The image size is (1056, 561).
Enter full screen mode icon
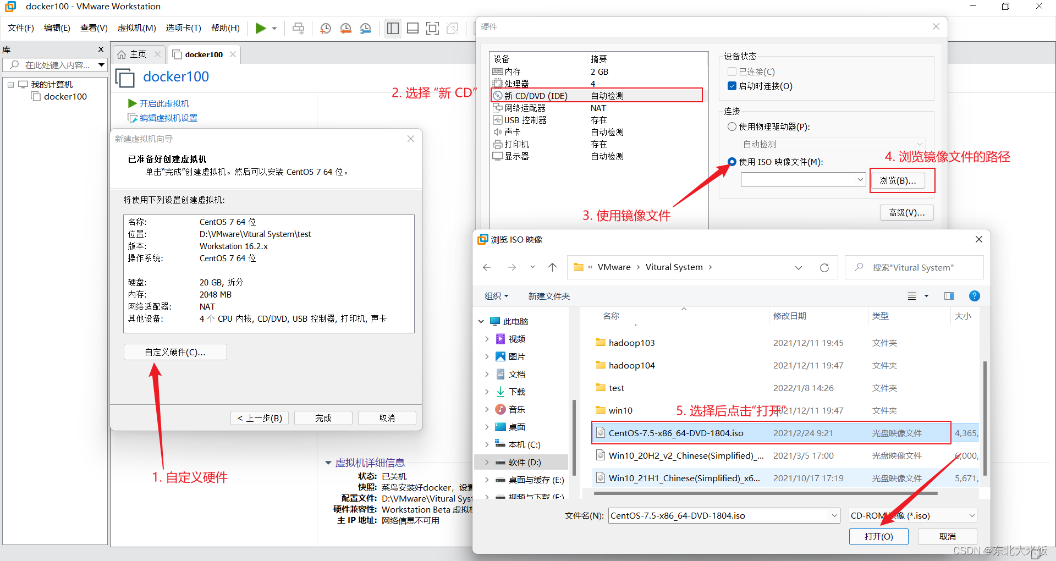coord(433,28)
